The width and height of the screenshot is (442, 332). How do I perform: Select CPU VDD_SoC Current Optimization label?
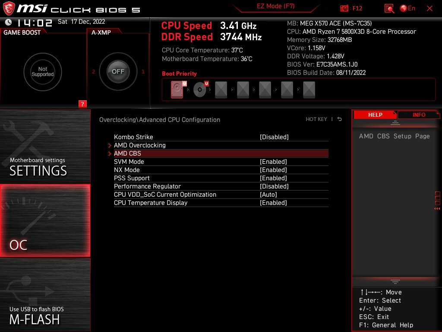coord(165,194)
